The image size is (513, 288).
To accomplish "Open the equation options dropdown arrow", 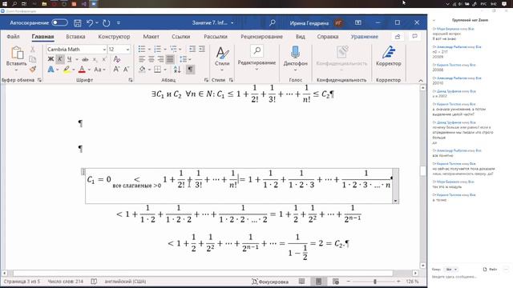I will 395,201.
